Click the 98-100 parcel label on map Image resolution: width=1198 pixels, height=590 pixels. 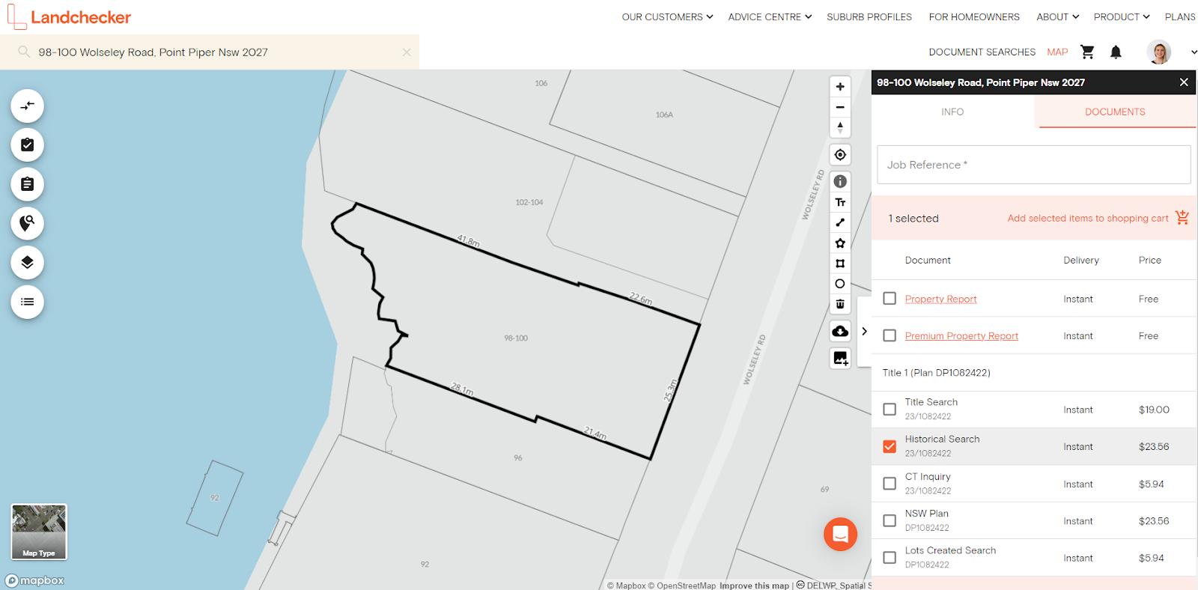[516, 338]
